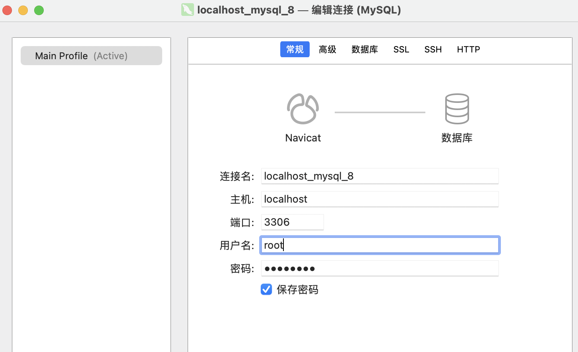Open the 高级 tab
Screen dimensions: 578x352
pyautogui.click(x=327, y=49)
